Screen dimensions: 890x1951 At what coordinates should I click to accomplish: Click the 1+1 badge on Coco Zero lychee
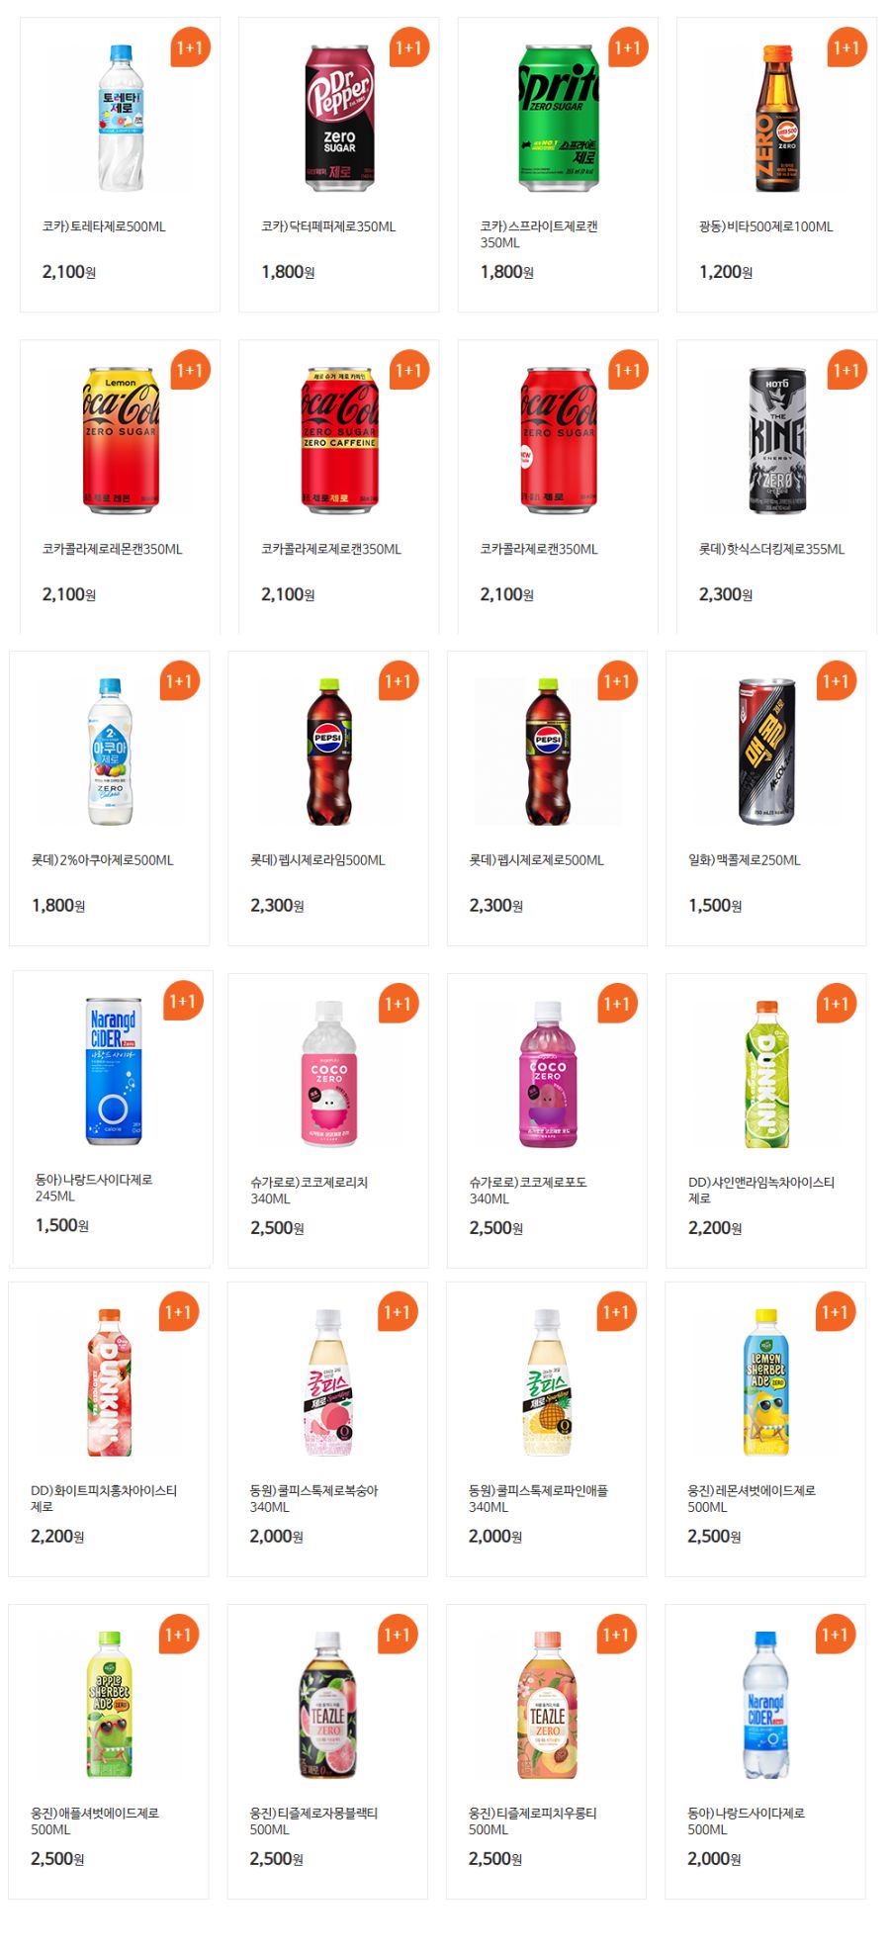(x=398, y=1003)
